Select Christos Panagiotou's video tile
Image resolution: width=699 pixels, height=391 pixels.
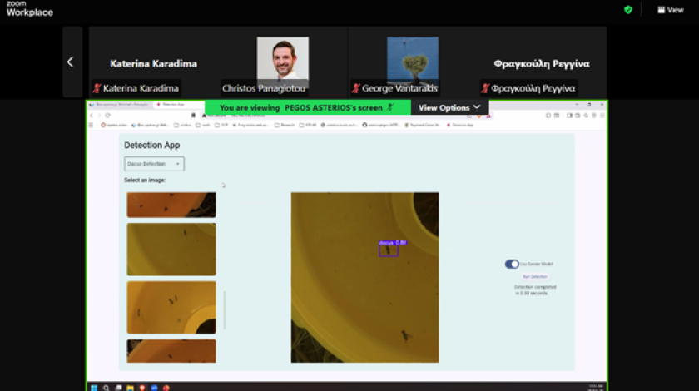click(282, 62)
